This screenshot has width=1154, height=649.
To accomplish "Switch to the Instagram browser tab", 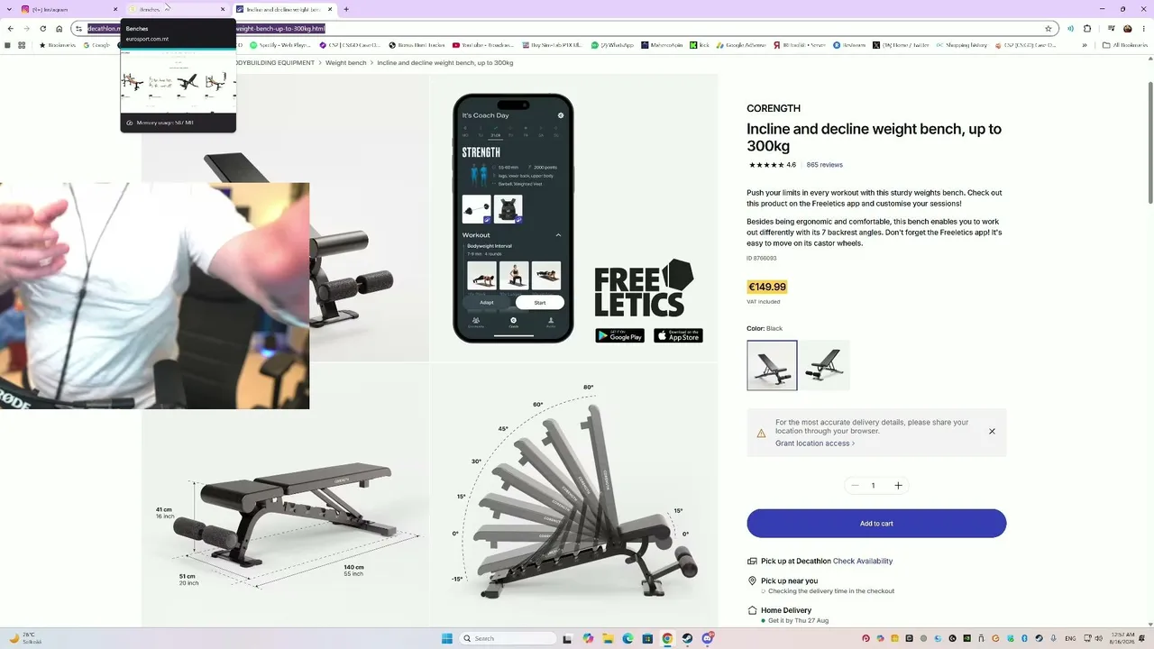I will coord(68,9).
